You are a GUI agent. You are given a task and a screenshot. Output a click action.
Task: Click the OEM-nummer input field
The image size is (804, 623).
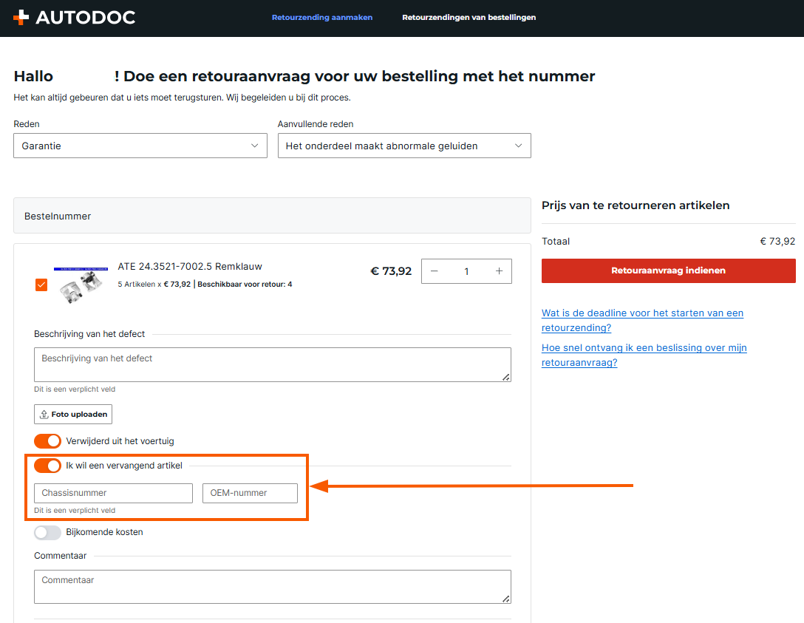(x=250, y=493)
